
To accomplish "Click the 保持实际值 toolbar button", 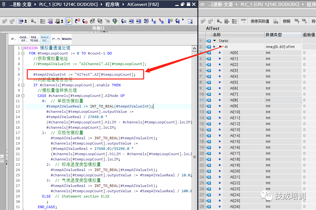I will (x=260, y=21).
